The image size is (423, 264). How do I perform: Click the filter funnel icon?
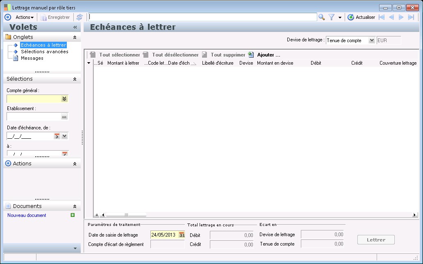pyautogui.click(x=332, y=17)
